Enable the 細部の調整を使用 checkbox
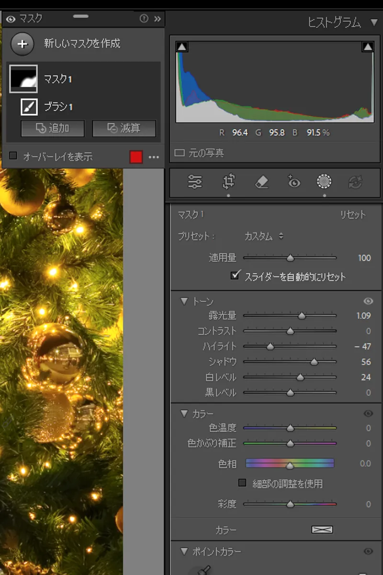Viewport: 383px width, 575px height. (242, 483)
